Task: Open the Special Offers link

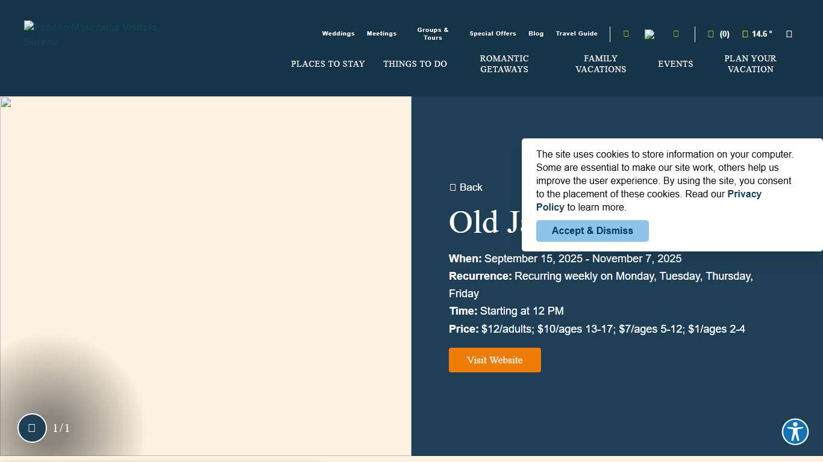Action: coord(493,34)
